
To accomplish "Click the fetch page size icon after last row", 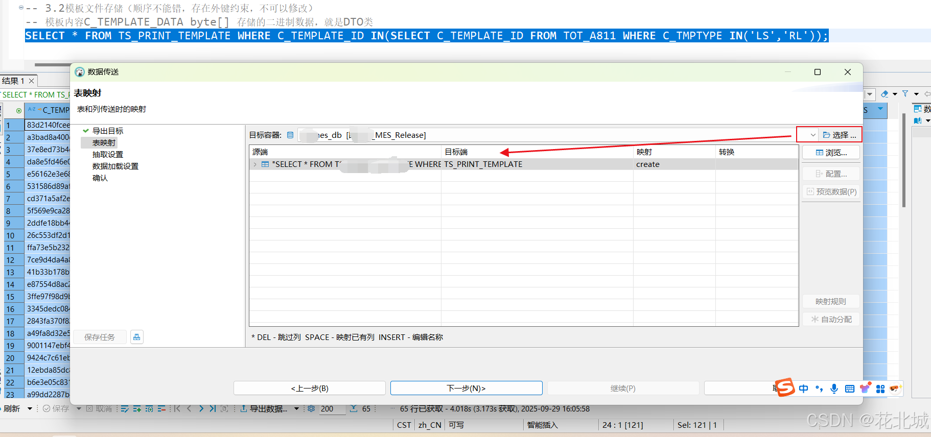I will (224, 408).
